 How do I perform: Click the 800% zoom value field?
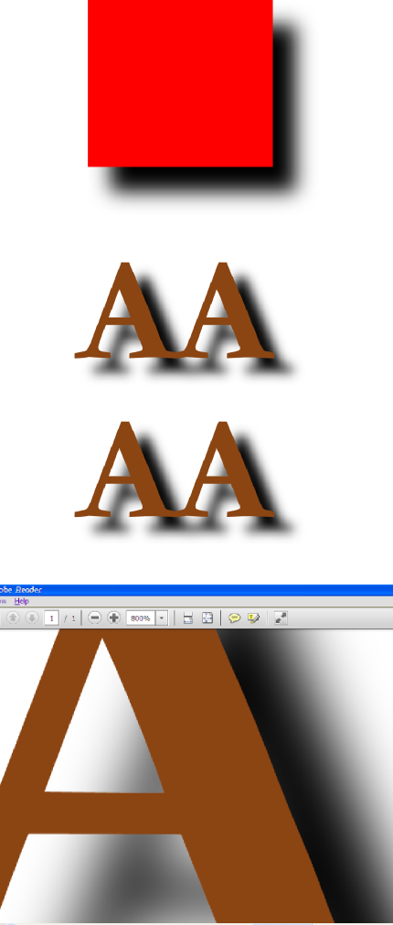click(141, 618)
